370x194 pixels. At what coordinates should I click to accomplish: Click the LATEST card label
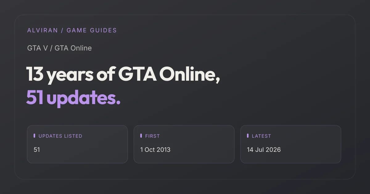point(261,136)
